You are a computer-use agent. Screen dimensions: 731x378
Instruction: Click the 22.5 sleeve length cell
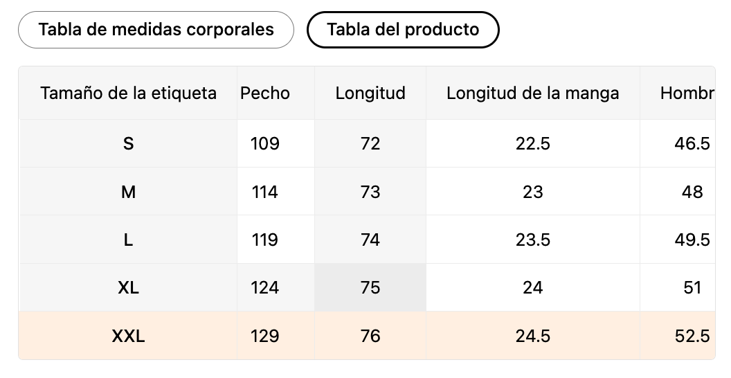(532, 143)
